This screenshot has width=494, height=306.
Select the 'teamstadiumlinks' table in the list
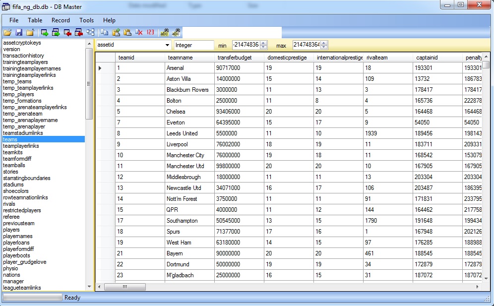pyautogui.click(x=23, y=133)
